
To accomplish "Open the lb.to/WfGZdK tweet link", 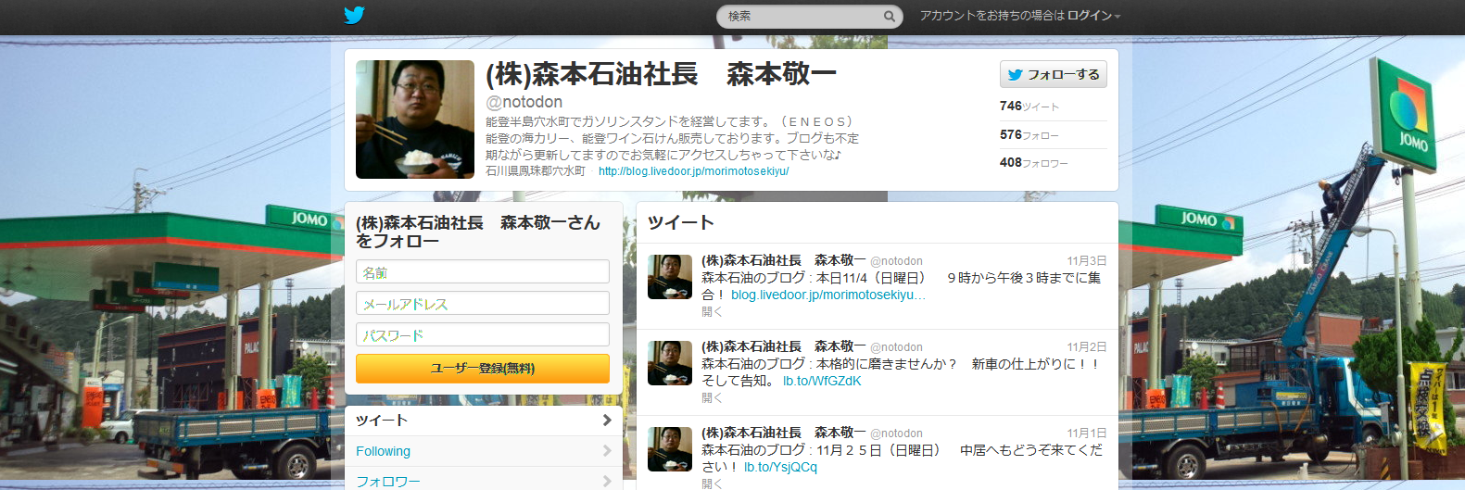I will tap(821, 381).
